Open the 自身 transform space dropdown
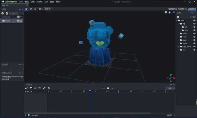 48,9
